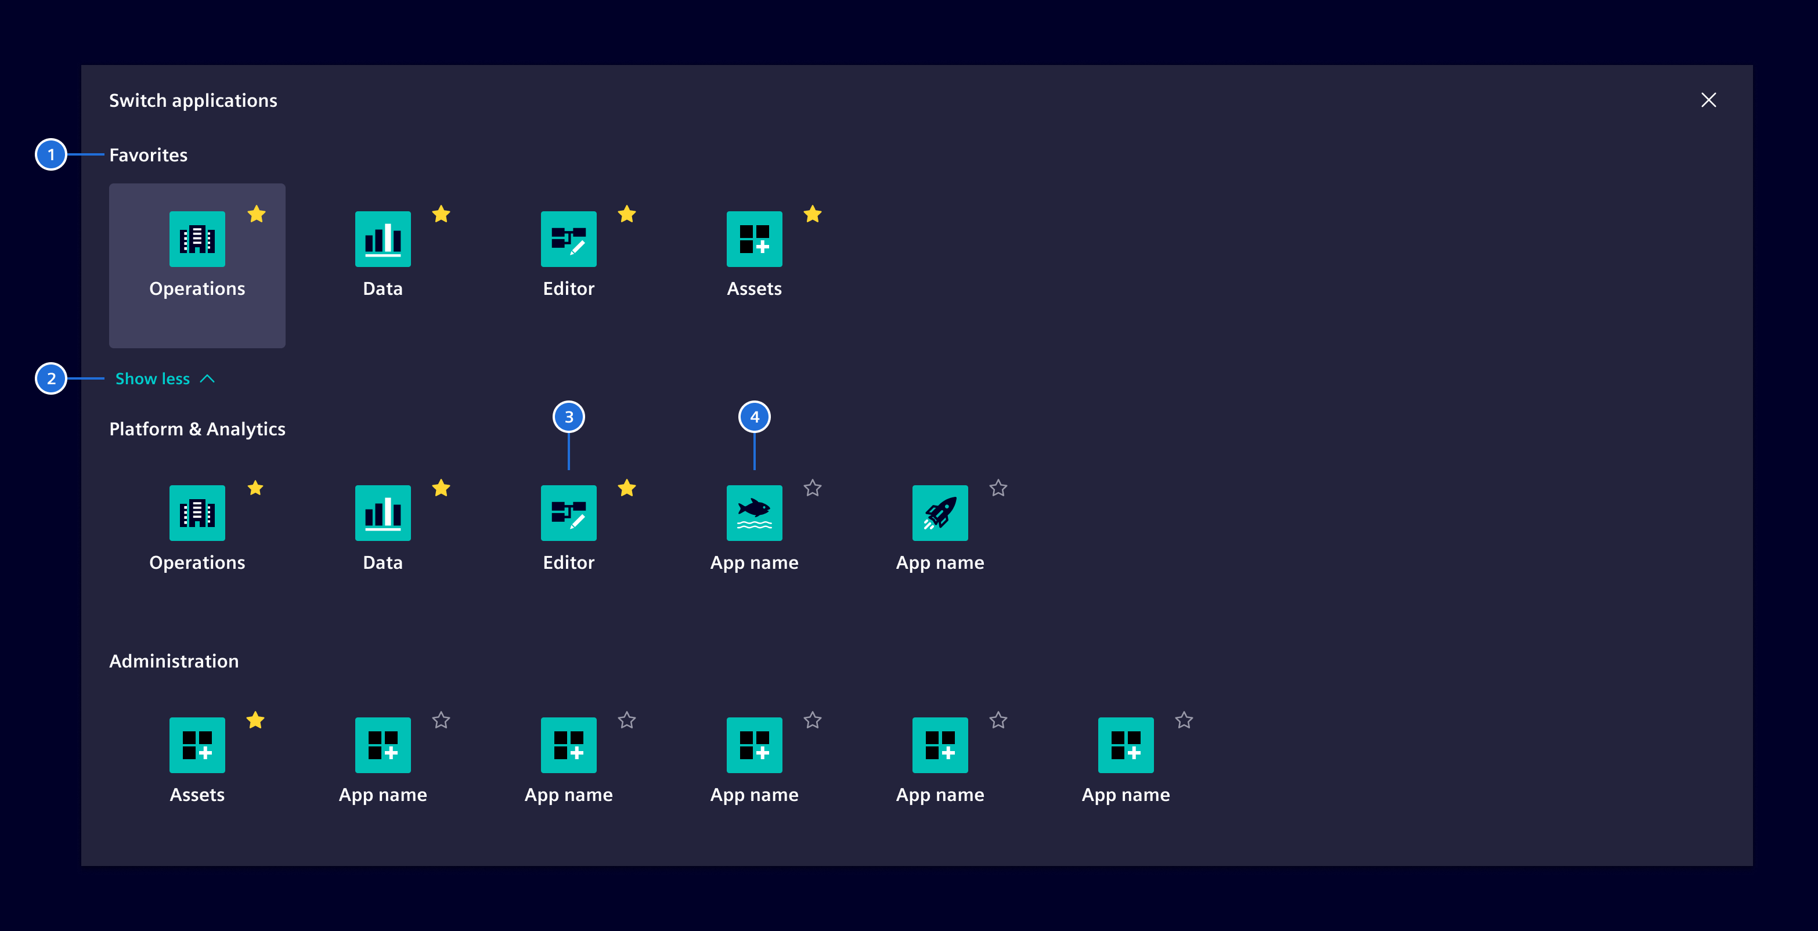Favorite the rocket-icon App name app

click(998, 488)
